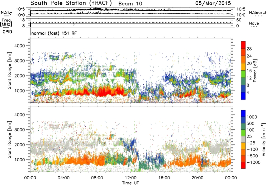Click the 'N.Search' legend label
Image resolution: width=267 pixels, height=185 pixels.
(258, 12)
